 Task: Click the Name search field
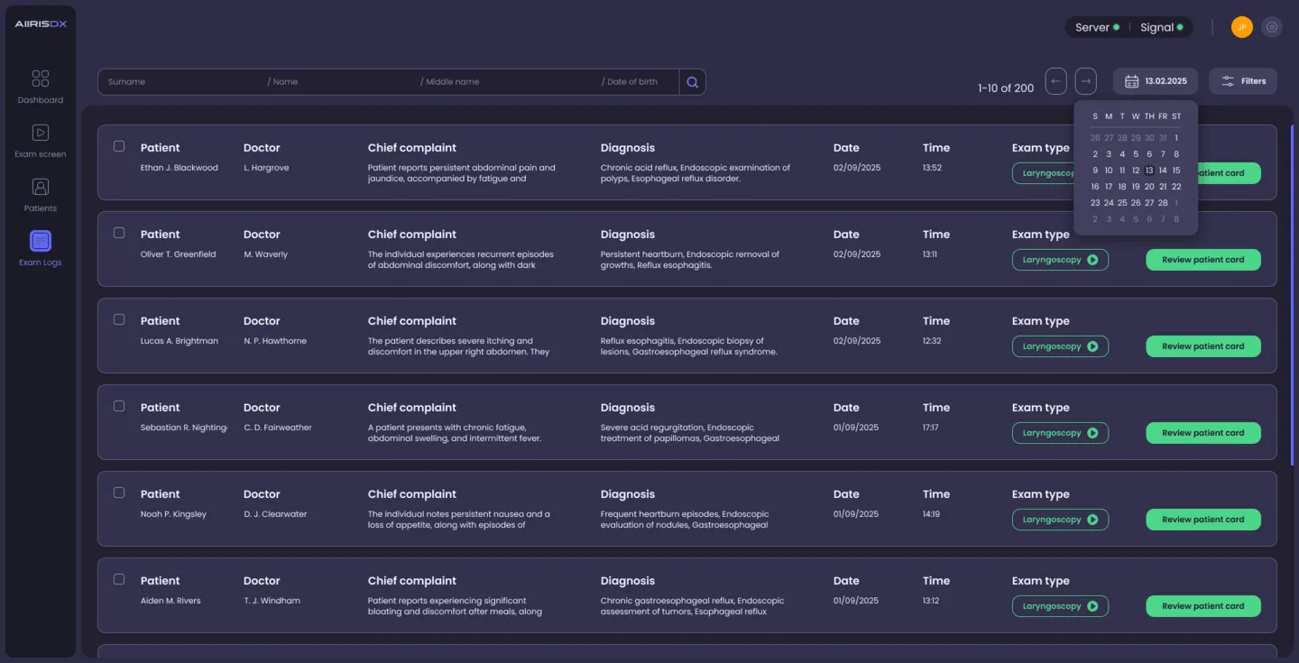[x=343, y=82]
